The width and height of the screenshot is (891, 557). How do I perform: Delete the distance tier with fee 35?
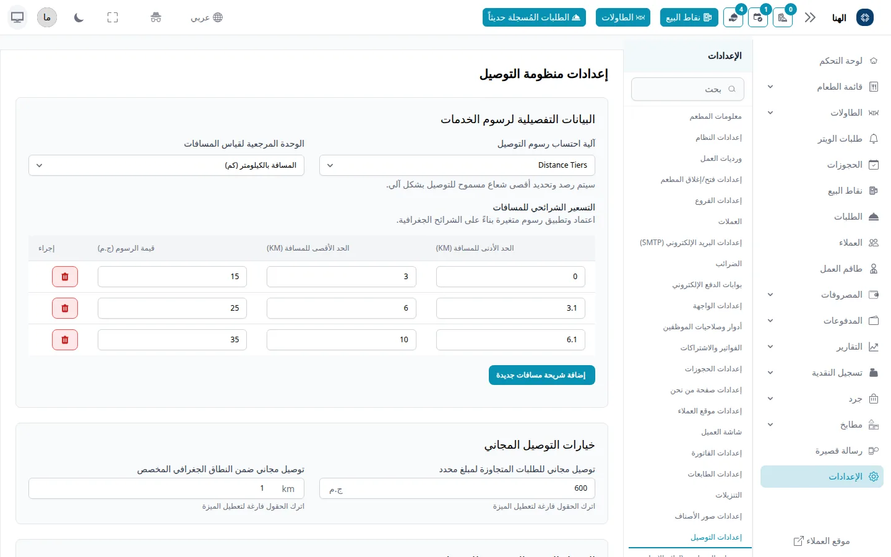pos(65,340)
